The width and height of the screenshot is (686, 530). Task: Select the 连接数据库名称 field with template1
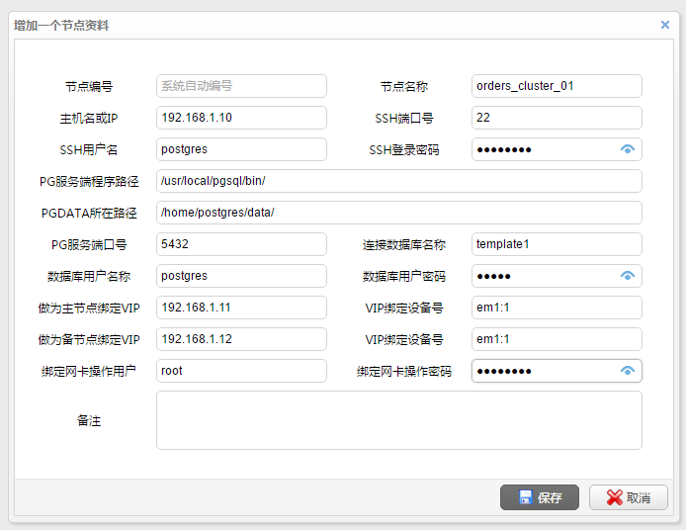coord(557,244)
